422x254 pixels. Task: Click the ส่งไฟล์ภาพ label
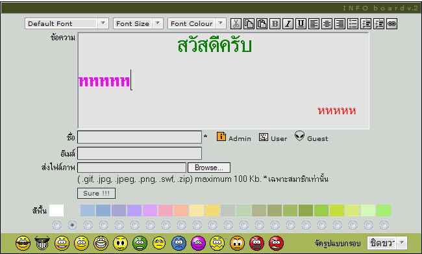58,168
